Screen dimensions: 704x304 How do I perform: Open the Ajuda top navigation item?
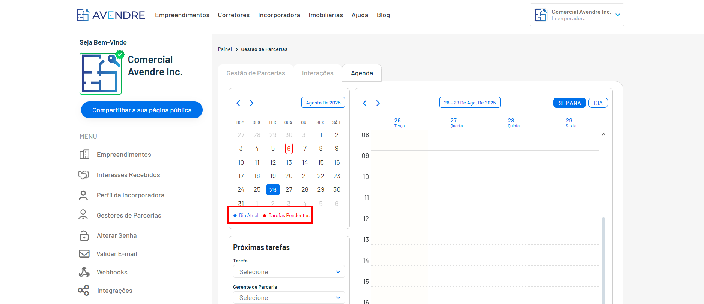coord(360,15)
